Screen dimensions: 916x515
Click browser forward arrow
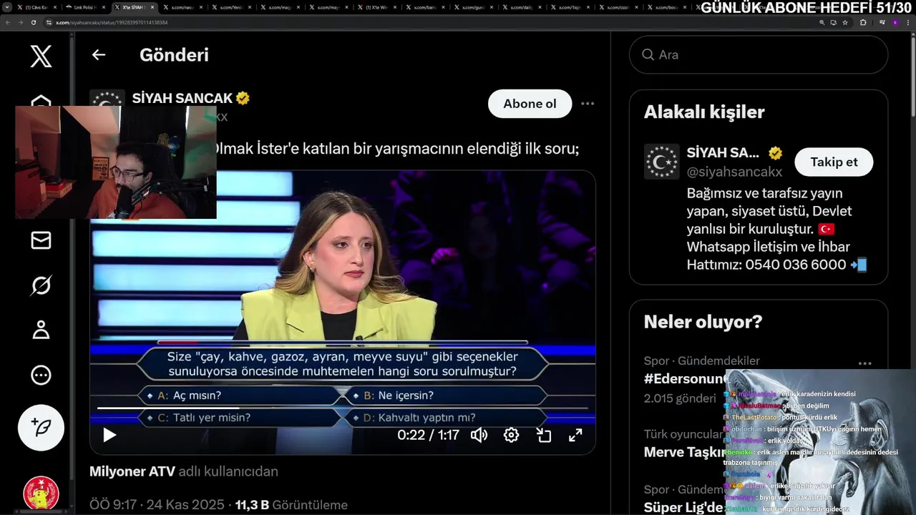[x=20, y=22]
